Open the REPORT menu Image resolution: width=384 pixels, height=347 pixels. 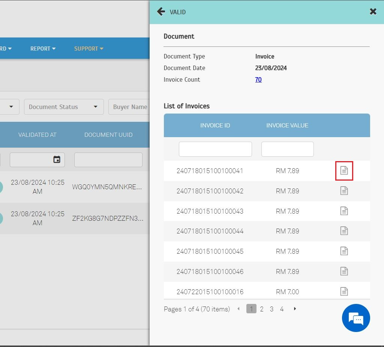coord(43,49)
